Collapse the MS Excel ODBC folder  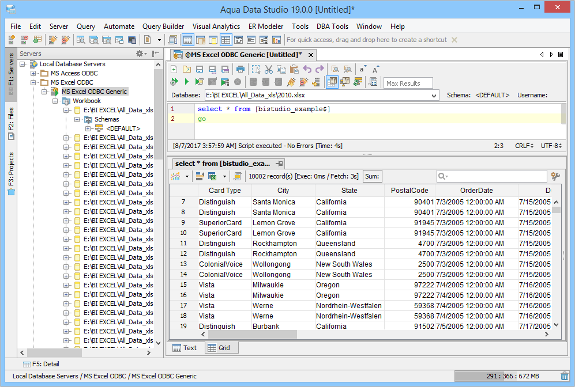coord(33,82)
